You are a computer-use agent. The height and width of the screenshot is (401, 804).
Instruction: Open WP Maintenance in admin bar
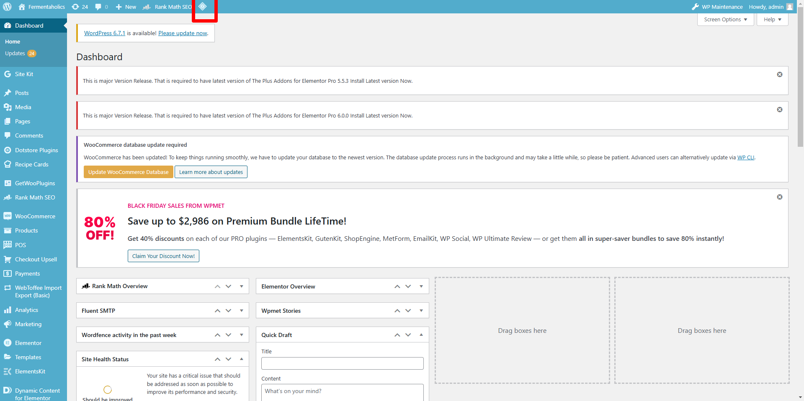coord(717,7)
